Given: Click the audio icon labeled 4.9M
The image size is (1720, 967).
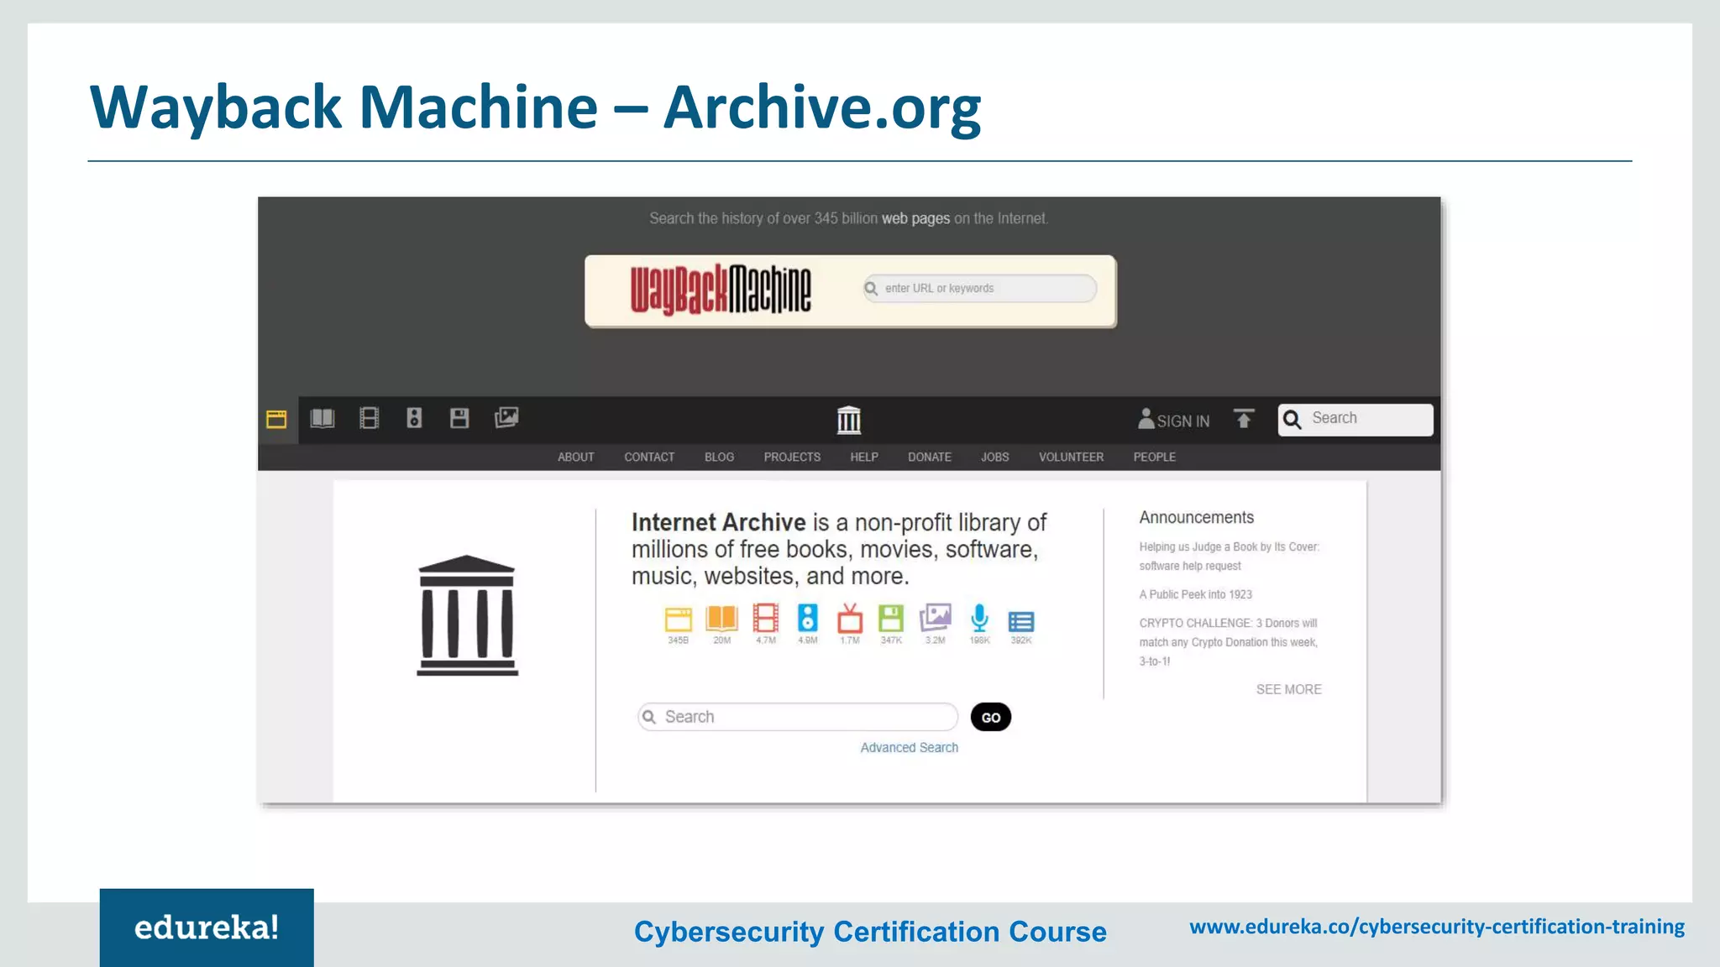Looking at the screenshot, I should pos(808,619).
